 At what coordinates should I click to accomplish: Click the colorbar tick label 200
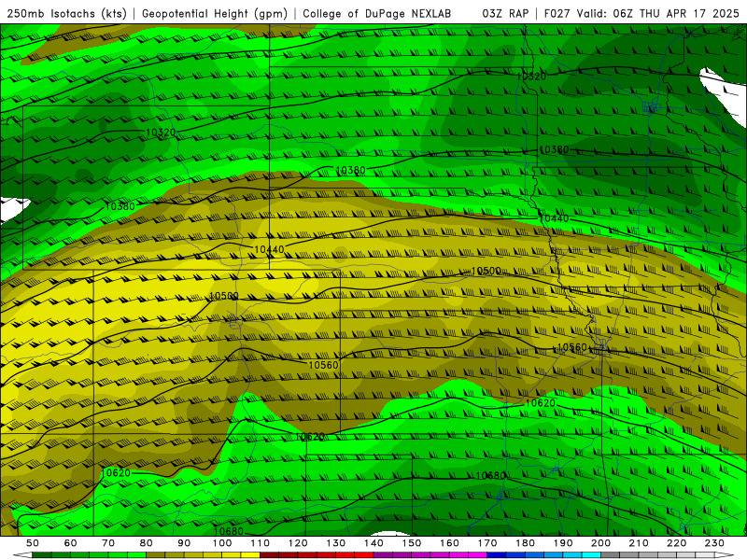coord(600,543)
